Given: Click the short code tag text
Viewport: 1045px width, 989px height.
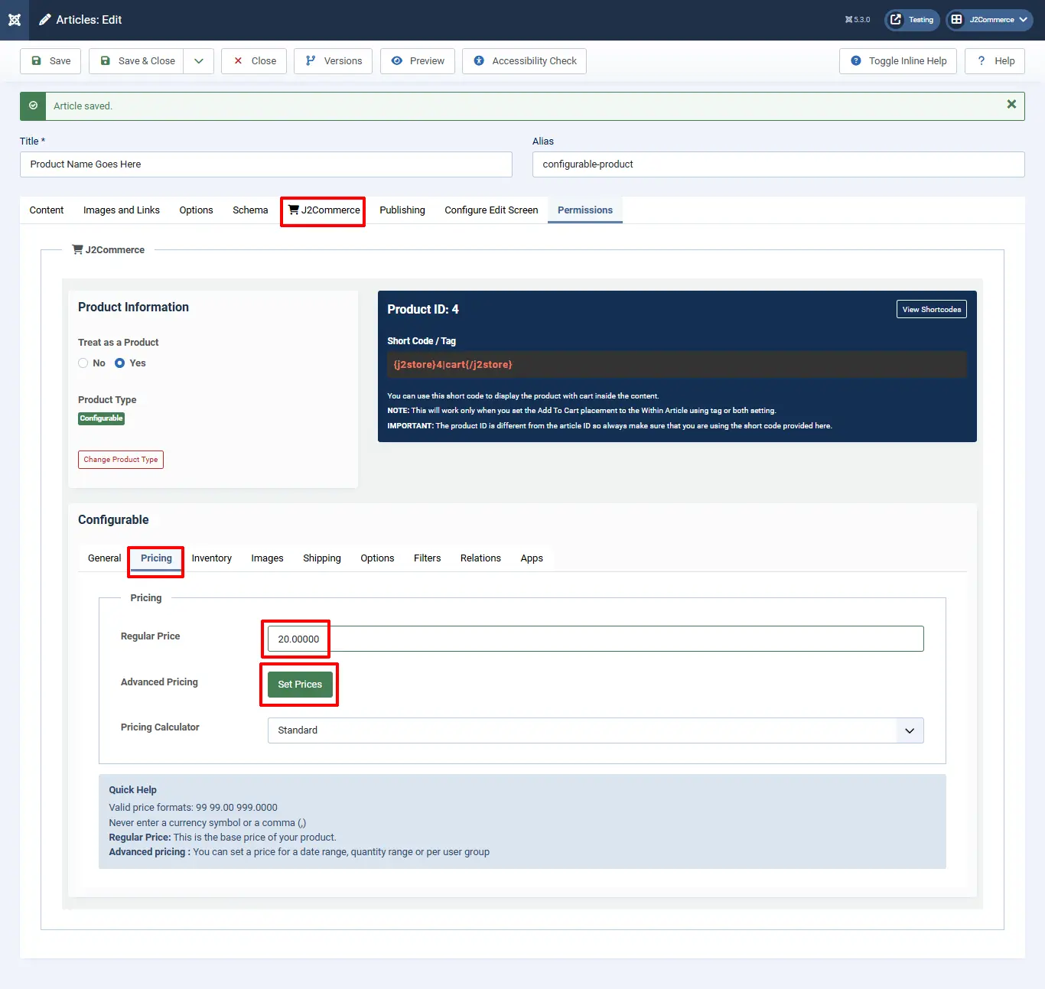Looking at the screenshot, I should (x=453, y=365).
